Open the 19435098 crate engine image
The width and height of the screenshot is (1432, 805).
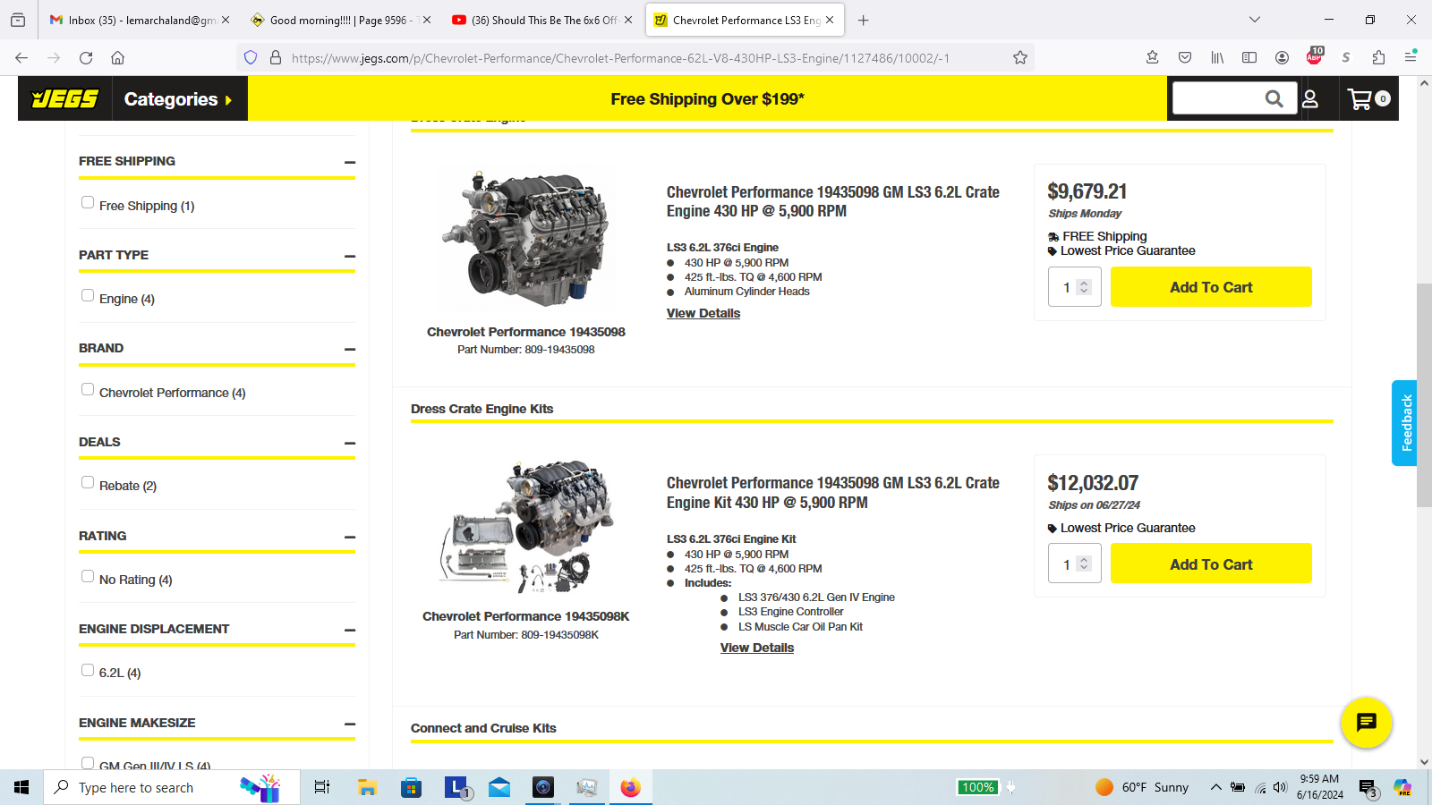point(526,238)
